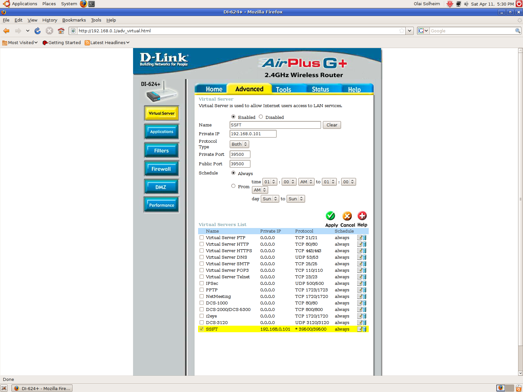Image resolution: width=523 pixels, height=392 pixels.
Task: Click the page vertical scrollbar
Action: pos(520,212)
